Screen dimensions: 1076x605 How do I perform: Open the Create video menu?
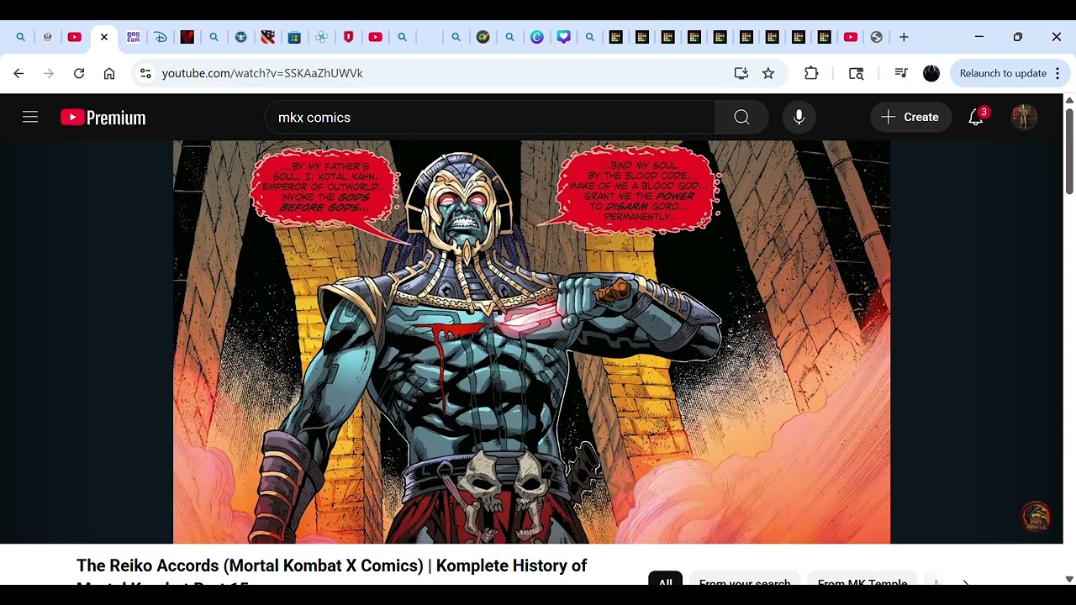click(x=910, y=118)
